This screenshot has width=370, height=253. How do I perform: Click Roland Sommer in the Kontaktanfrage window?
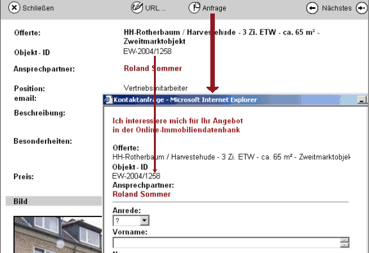(142, 194)
